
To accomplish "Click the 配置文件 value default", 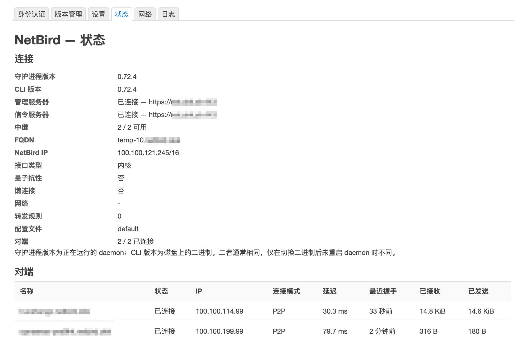I will coord(128,229).
